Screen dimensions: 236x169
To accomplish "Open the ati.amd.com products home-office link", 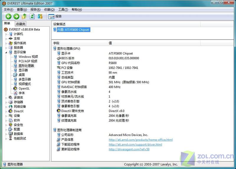I will [x=141, y=140].
